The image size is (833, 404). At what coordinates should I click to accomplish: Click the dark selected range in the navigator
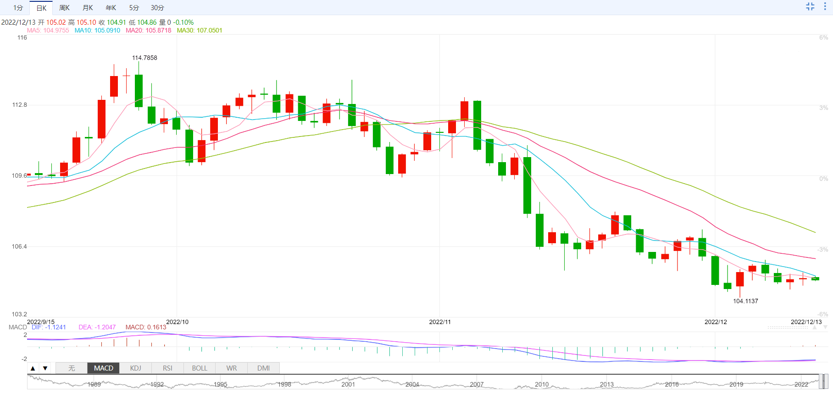(823, 382)
